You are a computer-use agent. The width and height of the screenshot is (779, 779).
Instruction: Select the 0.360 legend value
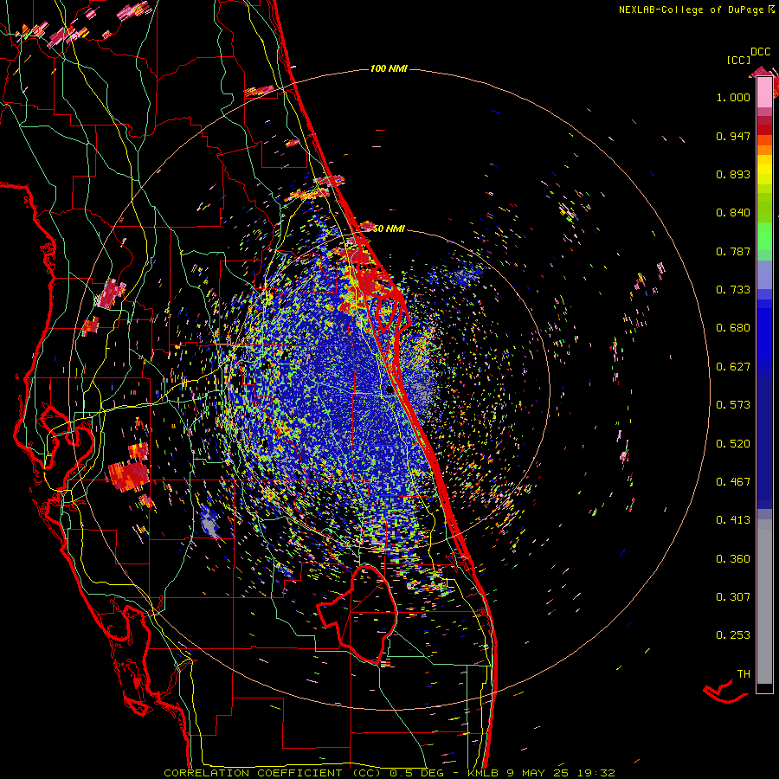point(733,559)
